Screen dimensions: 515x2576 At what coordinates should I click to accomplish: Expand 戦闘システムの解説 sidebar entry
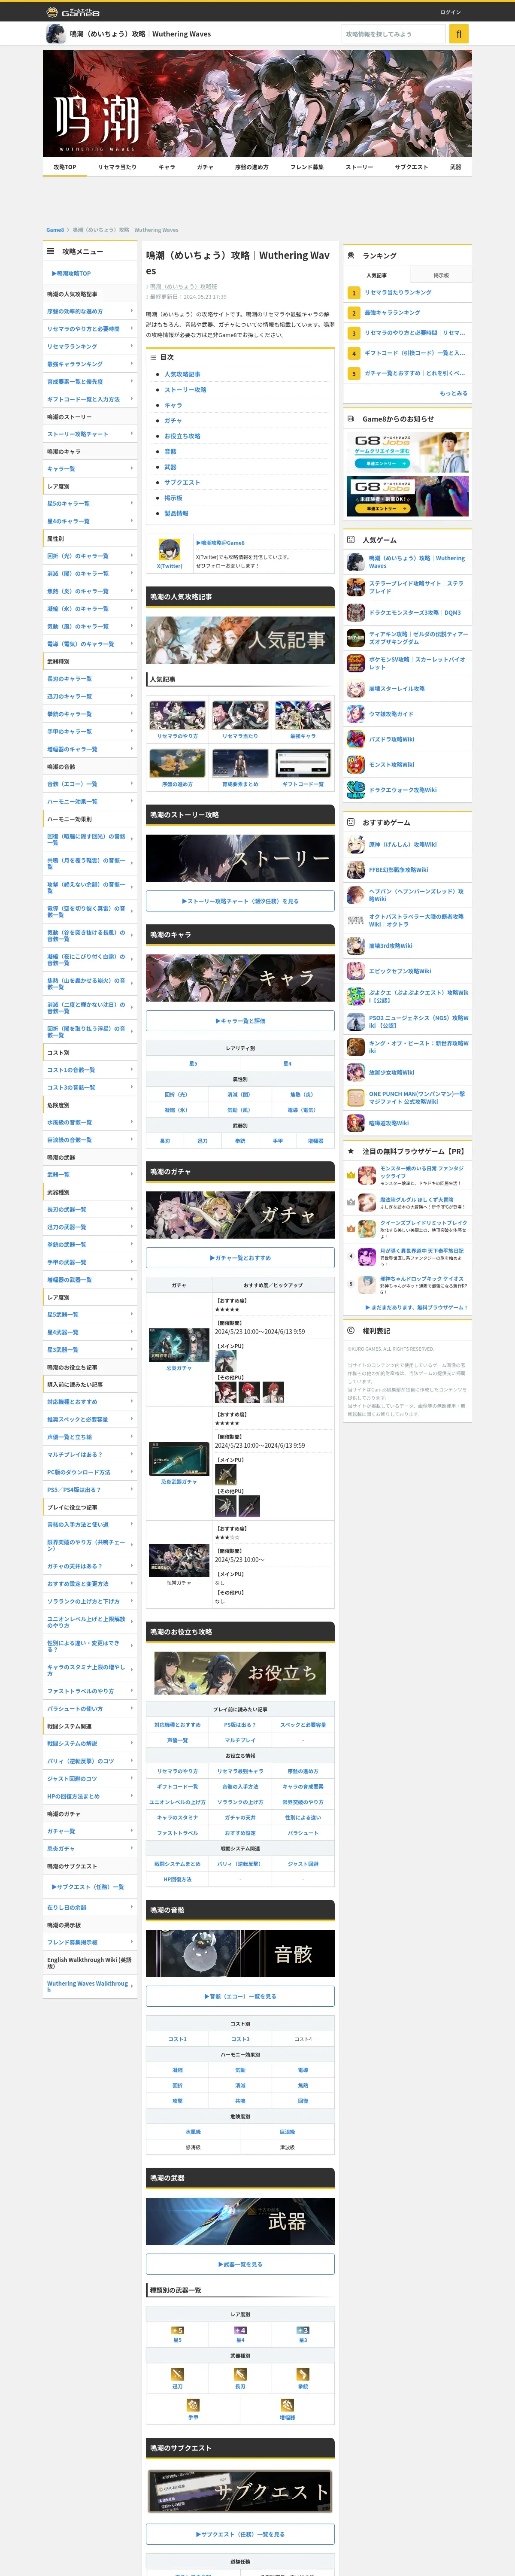point(90,1743)
